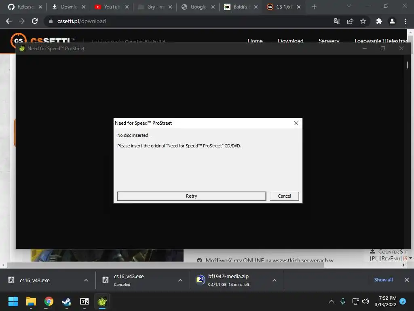The image size is (414, 311).
Task: Expand options for bf1942-media.zip download
Action: point(275,280)
